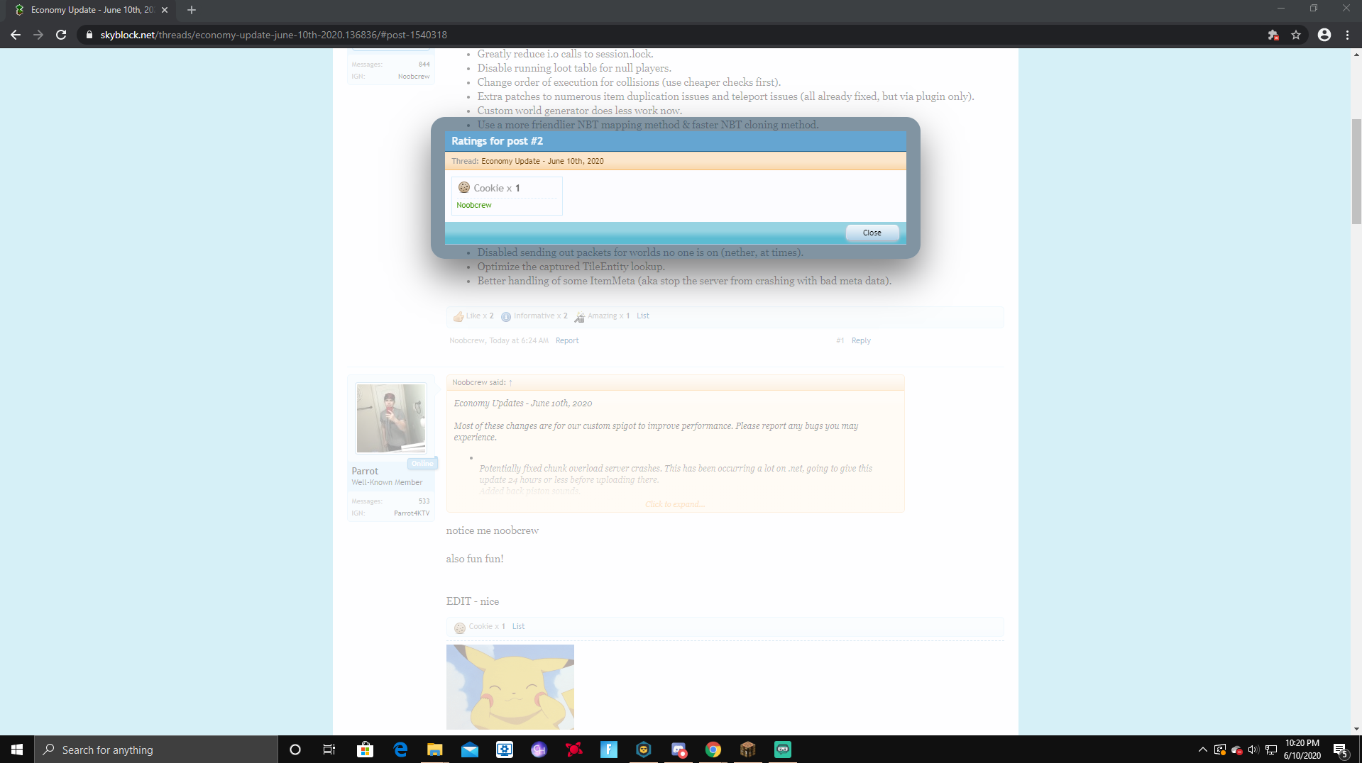Open the notification action center

1341,750
